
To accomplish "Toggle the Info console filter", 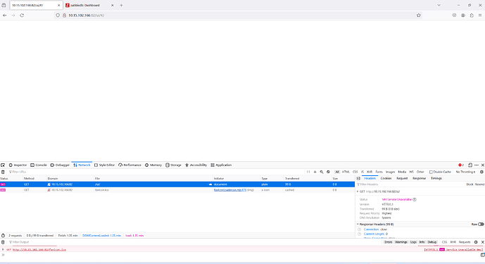I will [422, 242].
